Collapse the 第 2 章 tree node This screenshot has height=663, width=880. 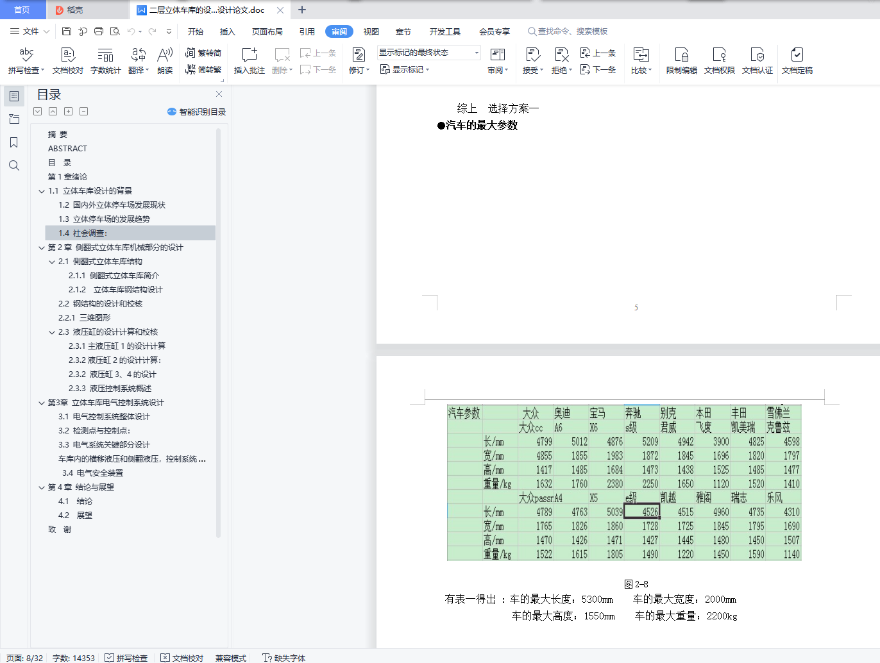click(x=42, y=248)
